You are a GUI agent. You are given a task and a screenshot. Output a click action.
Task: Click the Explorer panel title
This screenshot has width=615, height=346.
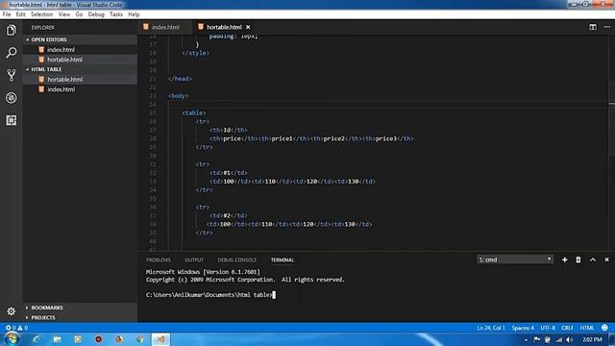pyautogui.click(x=42, y=28)
